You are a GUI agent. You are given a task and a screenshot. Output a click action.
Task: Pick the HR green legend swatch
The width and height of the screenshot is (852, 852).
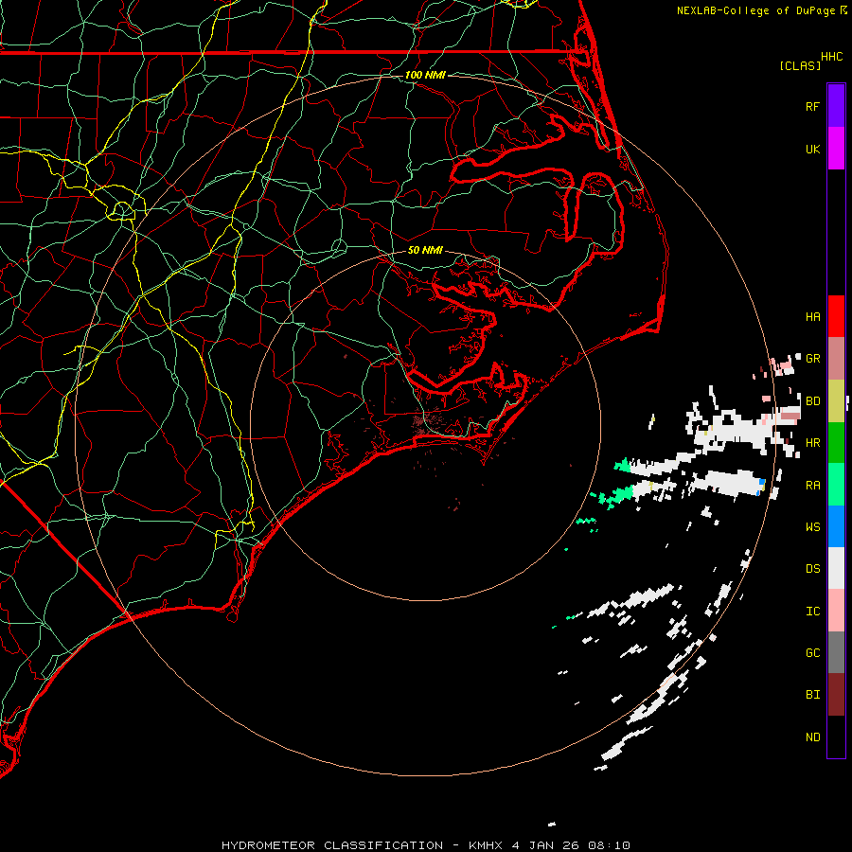tap(836, 442)
